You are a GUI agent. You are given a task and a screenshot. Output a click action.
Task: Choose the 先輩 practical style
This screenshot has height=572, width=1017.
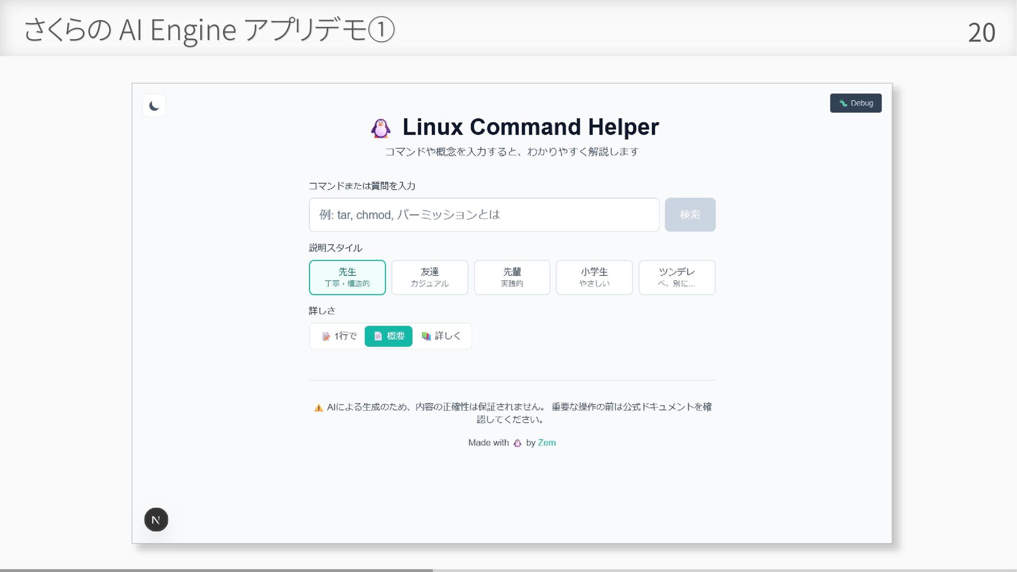(x=512, y=277)
